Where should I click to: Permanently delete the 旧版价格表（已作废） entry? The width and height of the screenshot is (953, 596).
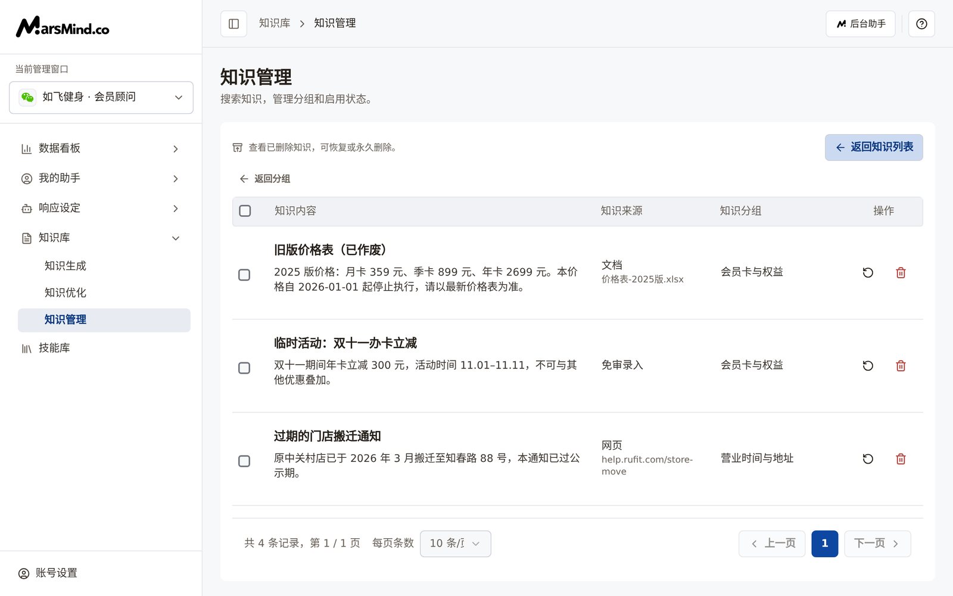[901, 272]
